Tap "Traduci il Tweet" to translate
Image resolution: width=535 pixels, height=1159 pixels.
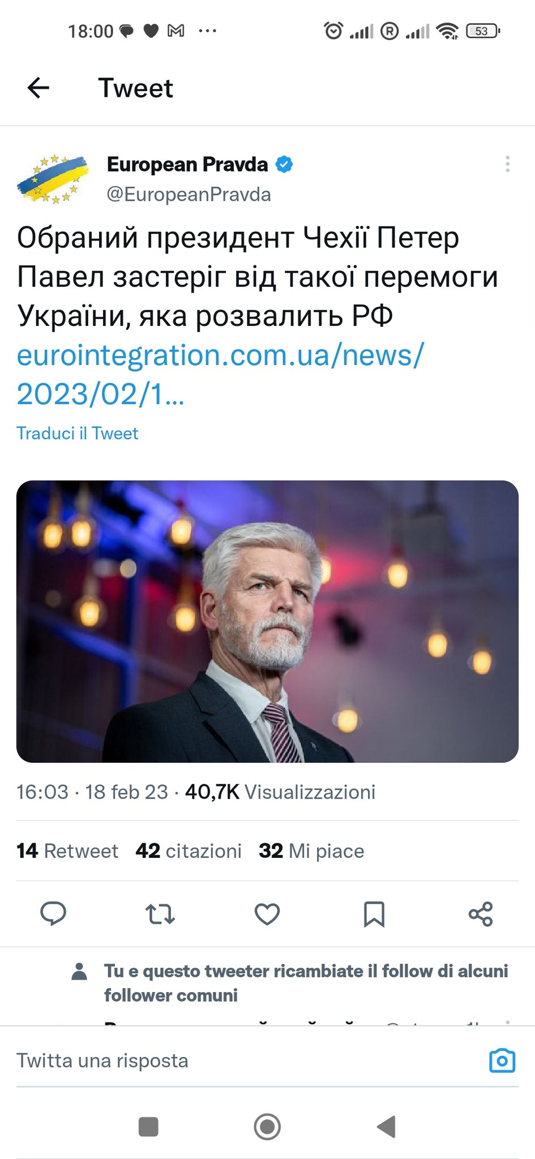click(x=77, y=433)
